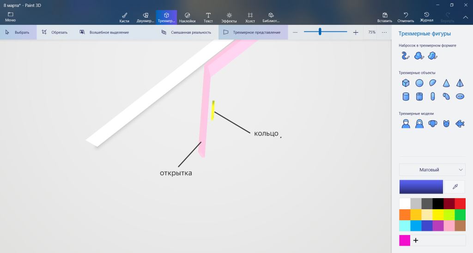The height and width of the screenshot is (253, 473).
Task: Click Волшебное выделение button
Action: 104,32
